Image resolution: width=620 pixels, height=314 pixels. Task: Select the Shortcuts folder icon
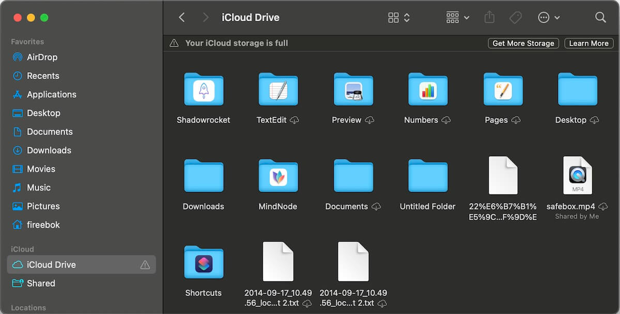[x=204, y=262]
